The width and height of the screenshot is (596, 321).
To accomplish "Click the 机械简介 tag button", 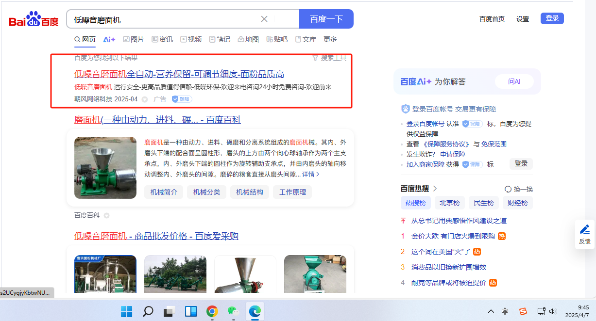I will pyautogui.click(x=164, y=192).
